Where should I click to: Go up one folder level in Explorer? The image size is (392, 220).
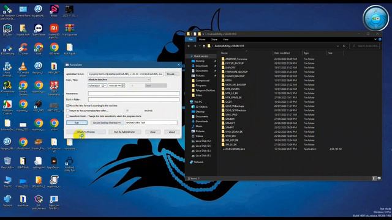204,46
